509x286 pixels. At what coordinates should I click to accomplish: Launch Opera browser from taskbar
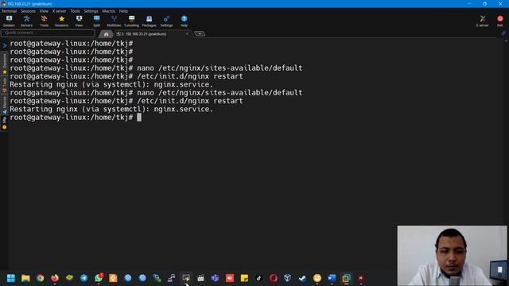tap(274, 278)
